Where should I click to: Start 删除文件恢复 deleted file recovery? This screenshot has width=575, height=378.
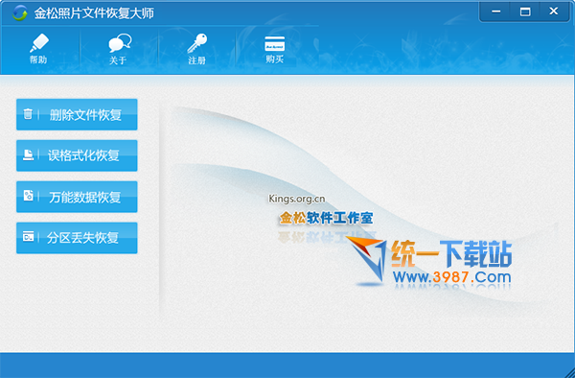pos(77,114)
